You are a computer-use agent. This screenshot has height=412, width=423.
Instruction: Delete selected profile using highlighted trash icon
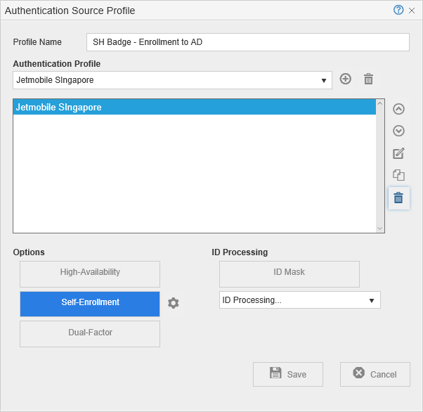398,198
